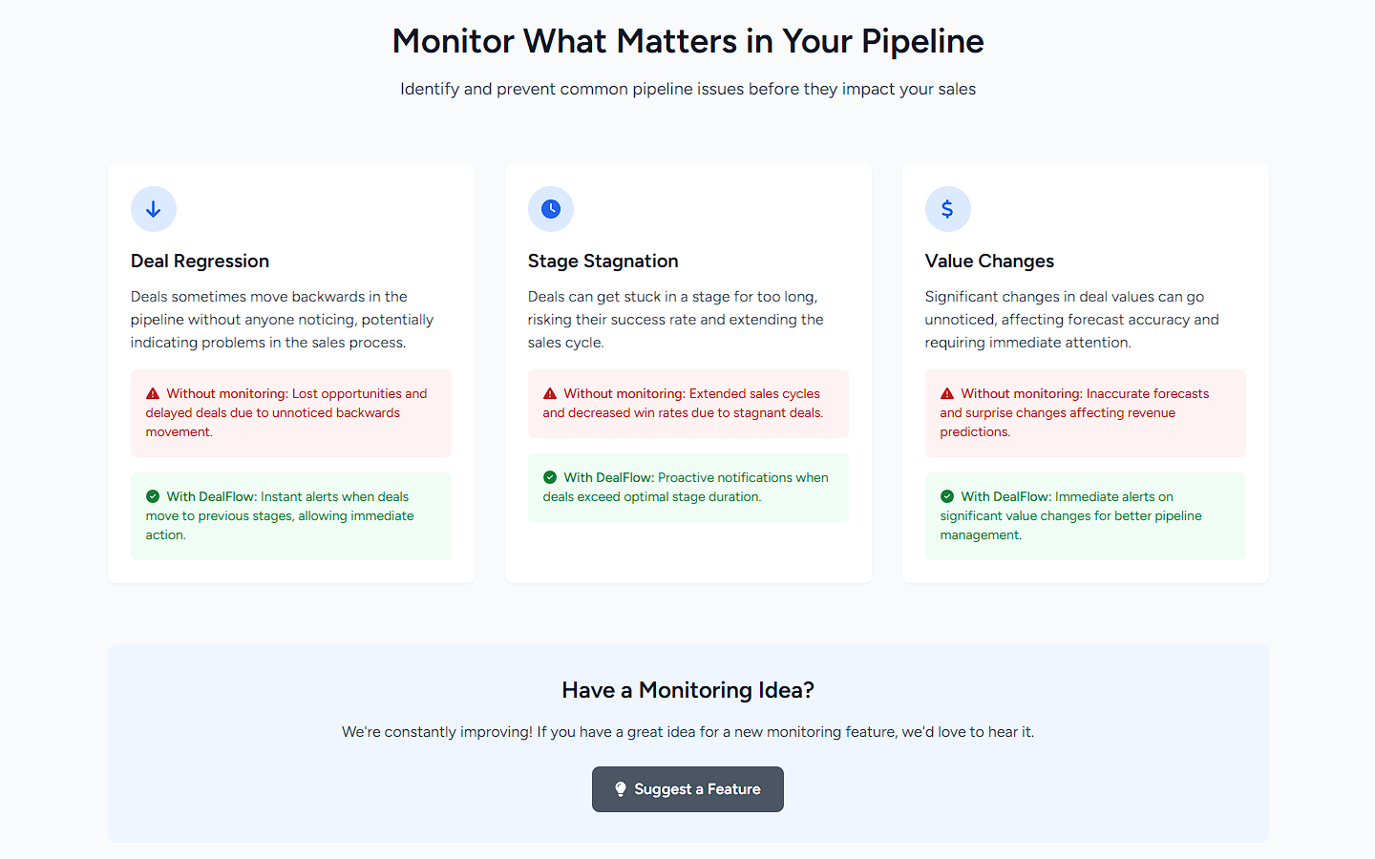Click green 'Instant alerts when deals' box
Viewport: 1375px width, 859px height.
click(291, 516)
